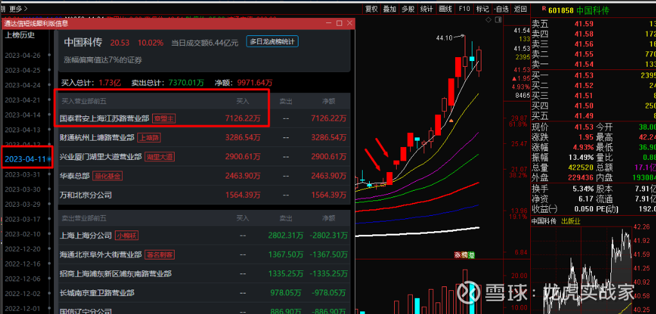The width and height of the screenshot is (656, 314).
Task: Open 多日龙虎榜统计 button
Action: pos(272,42)
